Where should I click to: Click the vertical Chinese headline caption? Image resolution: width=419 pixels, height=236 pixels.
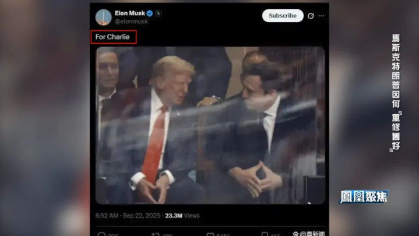coord(396,93)
